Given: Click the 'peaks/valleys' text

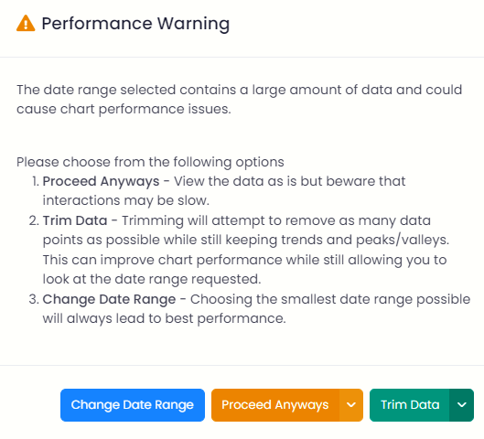Looking at the screenshot, I should point(403,240).
